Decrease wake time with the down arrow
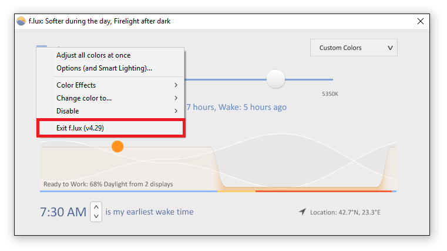 click(x=96, y=216)
